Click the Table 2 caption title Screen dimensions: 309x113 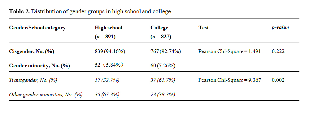coord(91,12)
